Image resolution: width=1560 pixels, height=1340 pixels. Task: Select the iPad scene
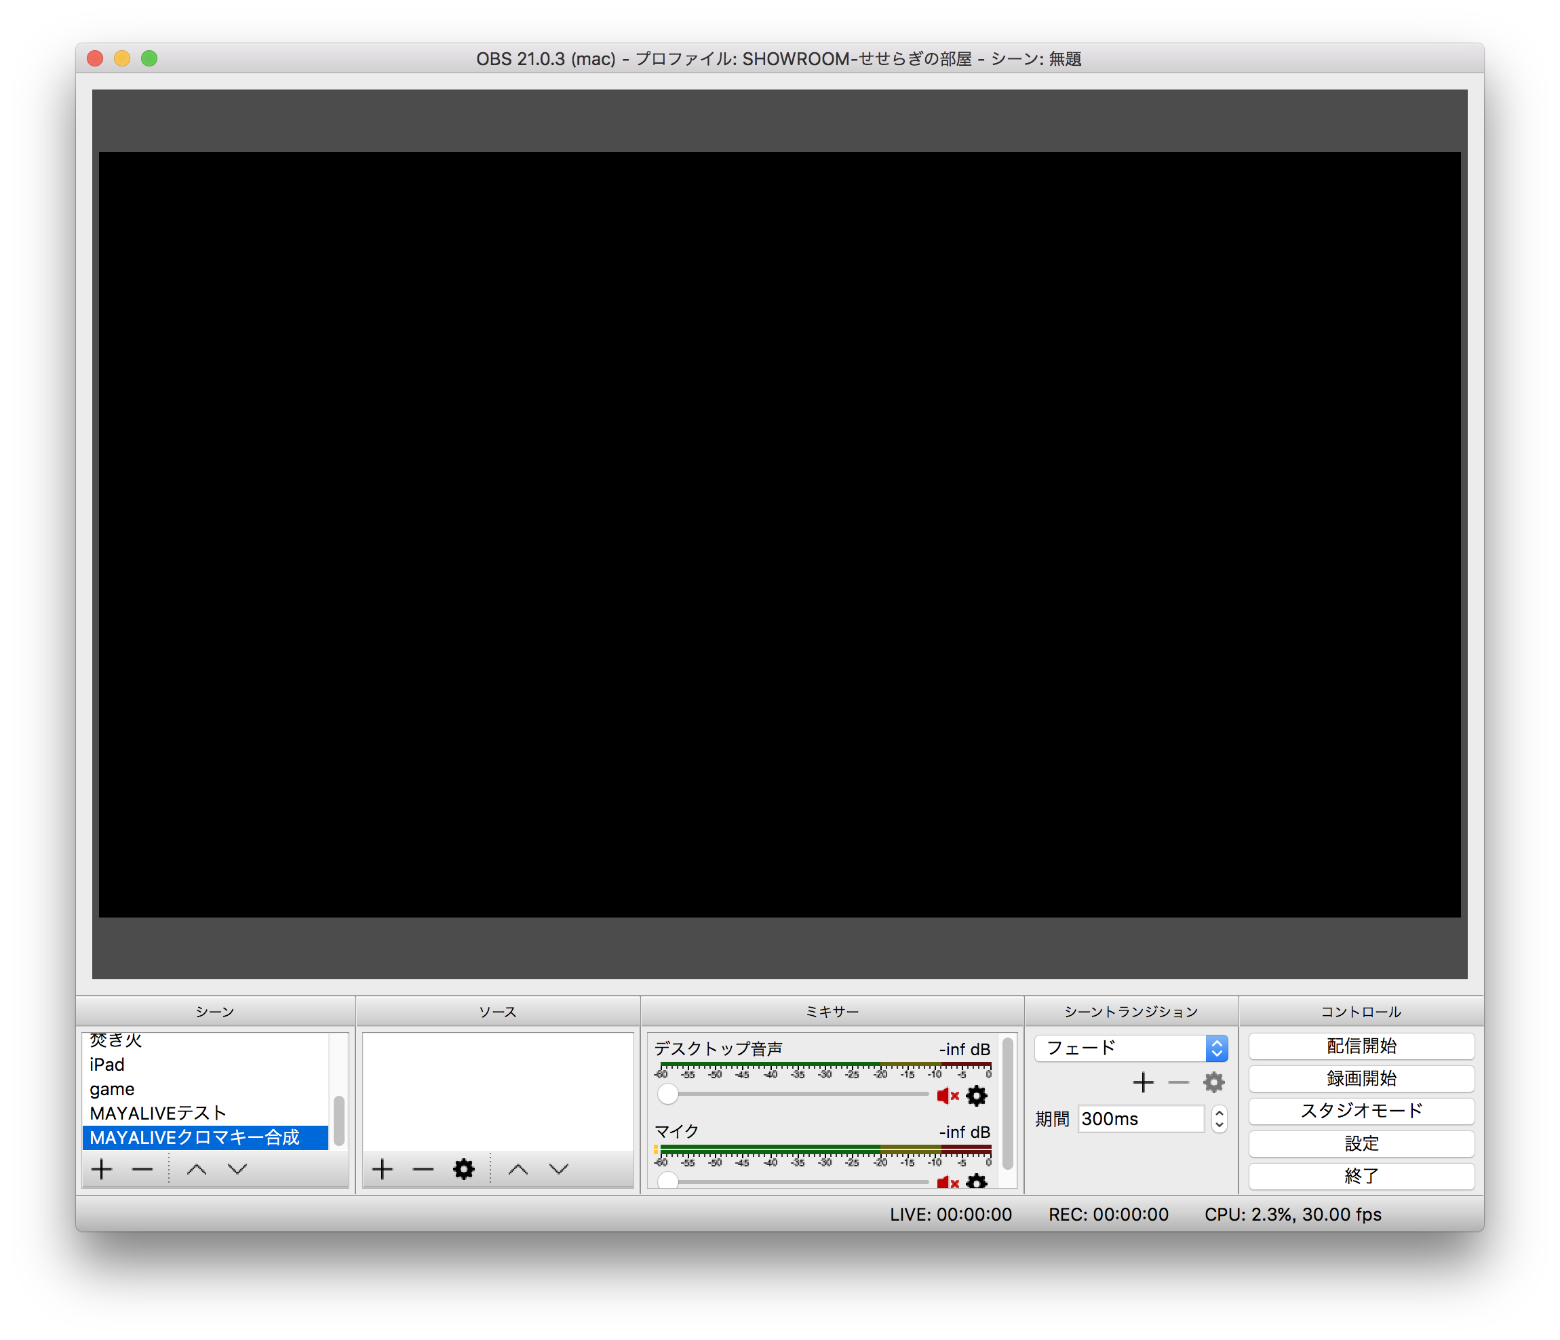click(x=205, y=1065)
